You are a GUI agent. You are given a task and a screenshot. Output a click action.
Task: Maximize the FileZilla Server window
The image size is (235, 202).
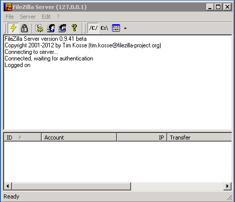(218, 7)
